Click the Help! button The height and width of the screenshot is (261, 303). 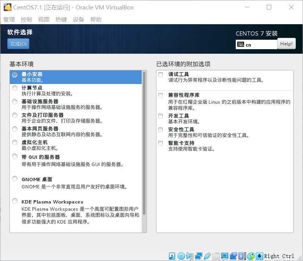tap(286, 43)
